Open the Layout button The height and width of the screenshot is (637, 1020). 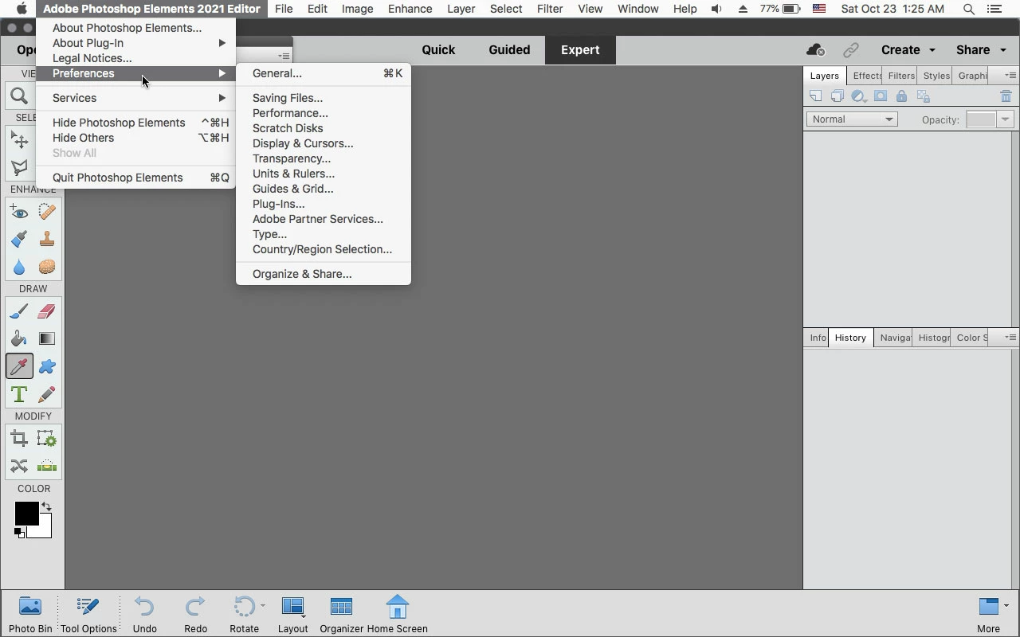[292, 615]
